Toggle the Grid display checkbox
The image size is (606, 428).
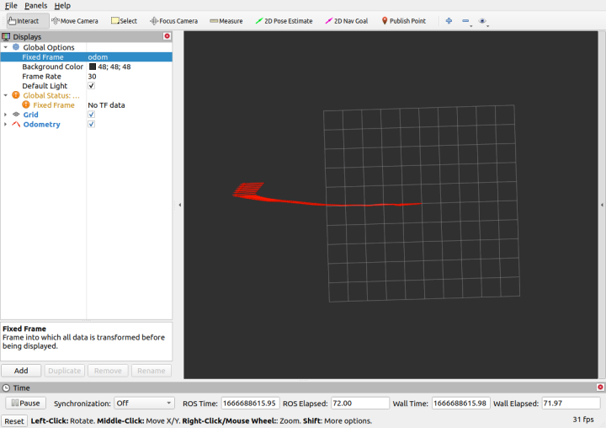[x=91, y=115]
